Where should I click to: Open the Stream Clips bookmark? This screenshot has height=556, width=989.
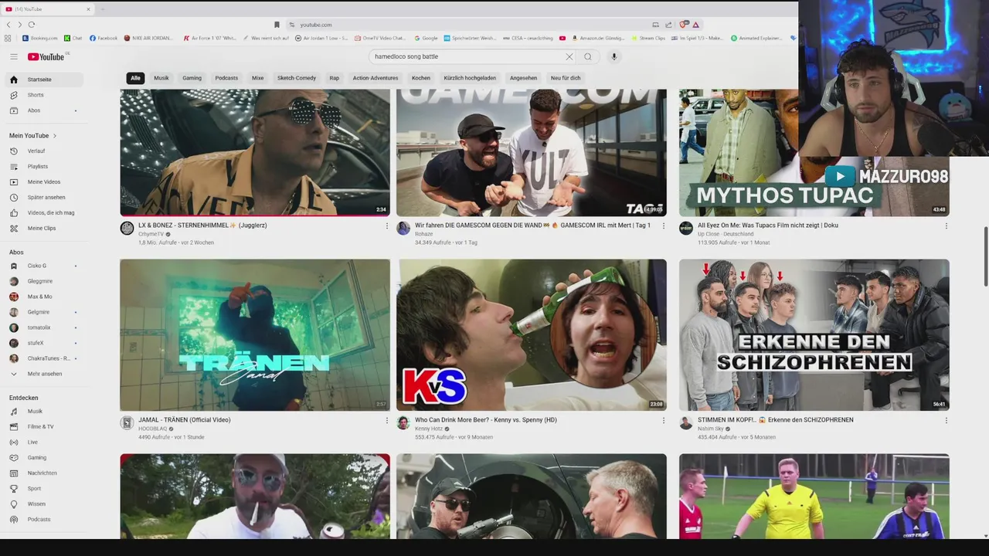coord(648,38)
